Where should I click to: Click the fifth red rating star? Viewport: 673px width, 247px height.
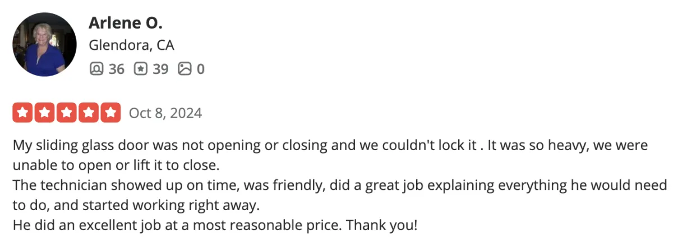(110, 113)
